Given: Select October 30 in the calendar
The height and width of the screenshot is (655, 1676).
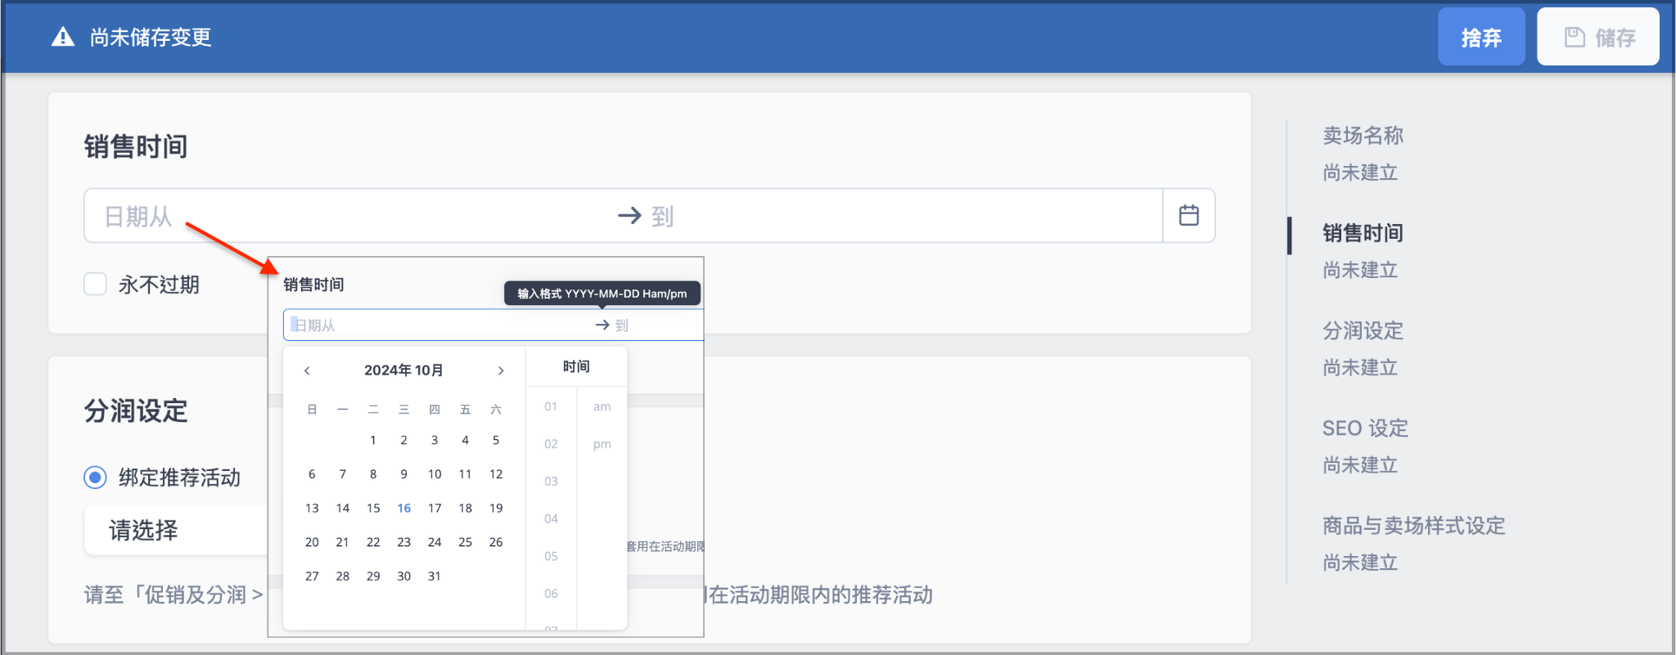Looking at the screenshot, I should 404,576.
